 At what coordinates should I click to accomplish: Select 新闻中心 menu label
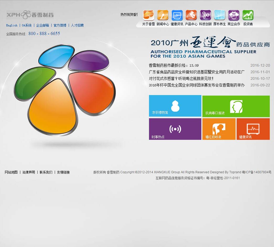[163, 24]
